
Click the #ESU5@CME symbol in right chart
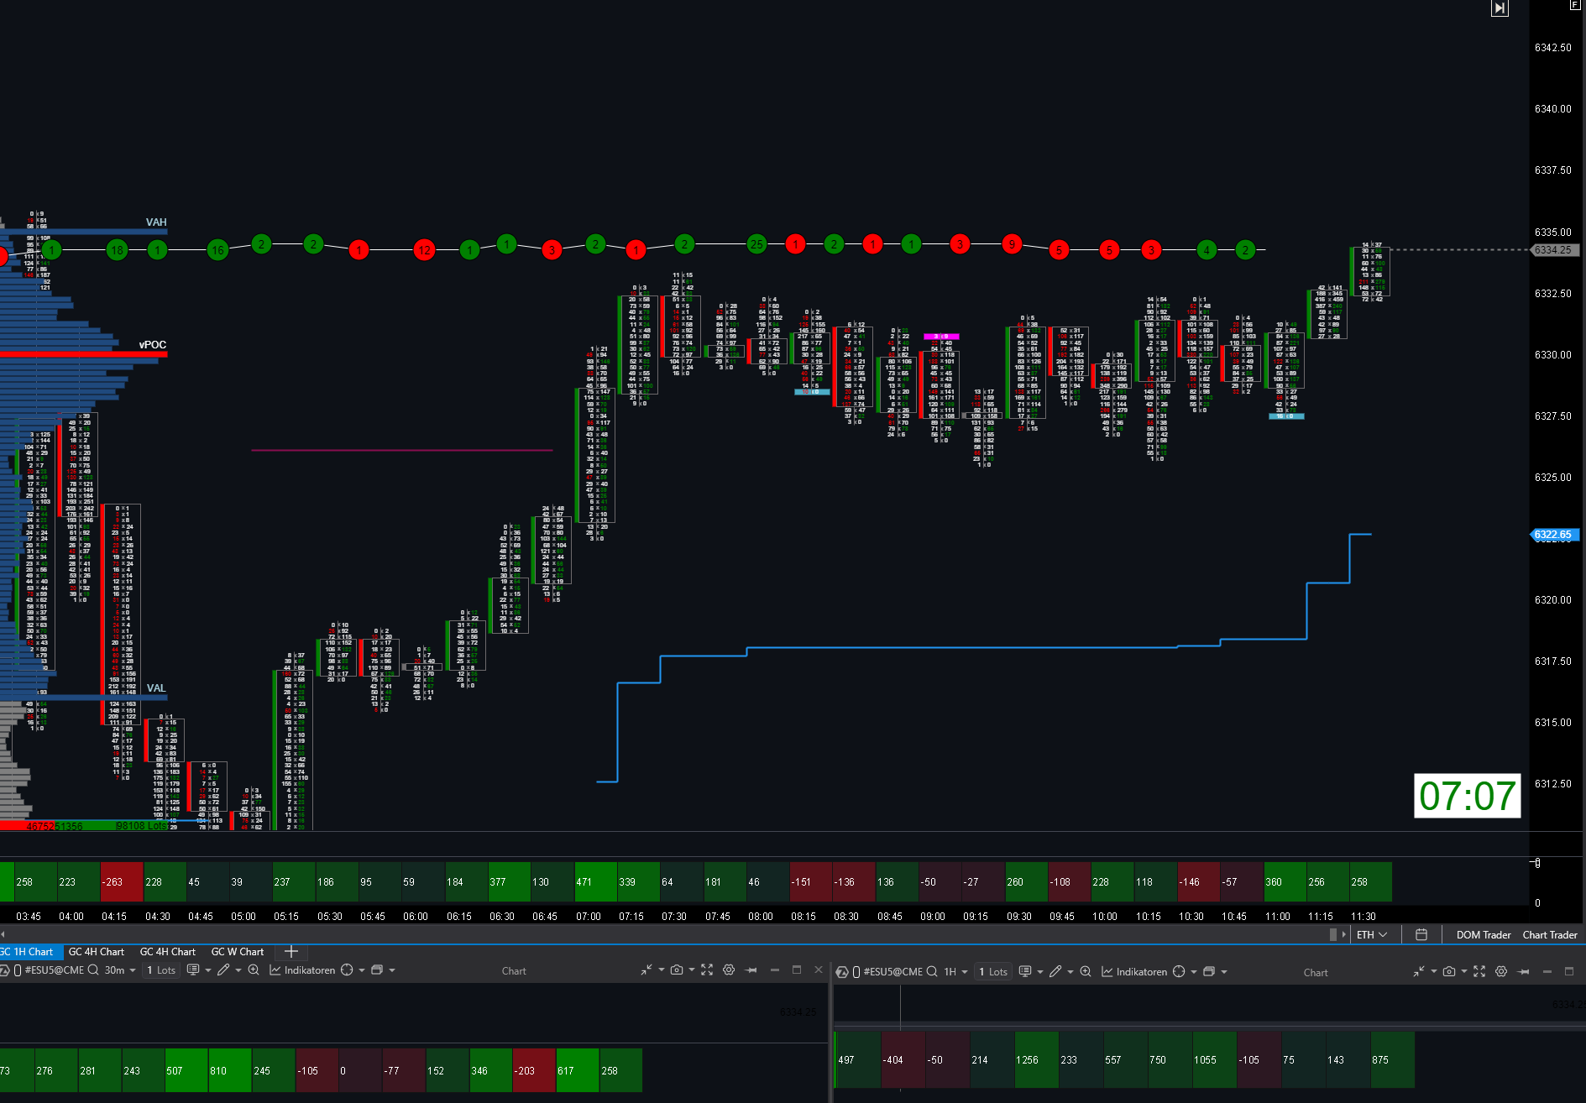pos(892,971)
